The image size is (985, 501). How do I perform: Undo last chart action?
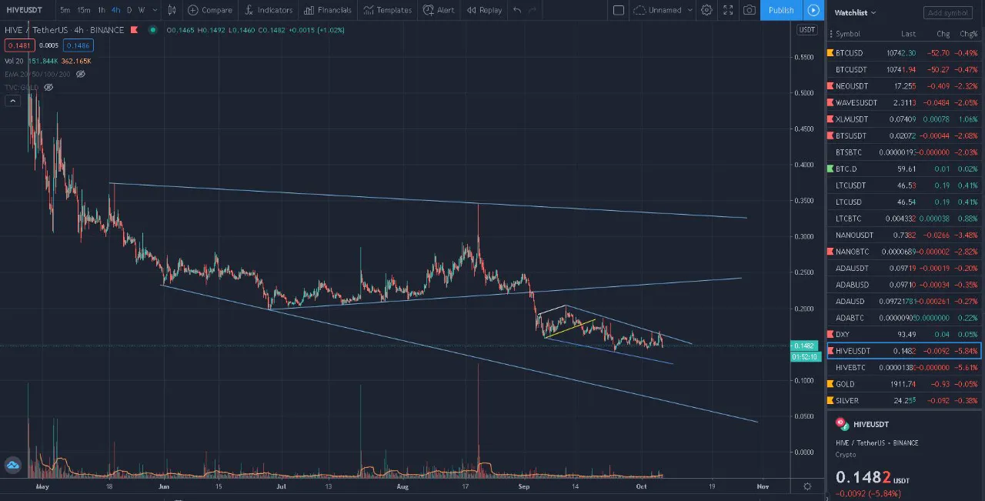517,10
